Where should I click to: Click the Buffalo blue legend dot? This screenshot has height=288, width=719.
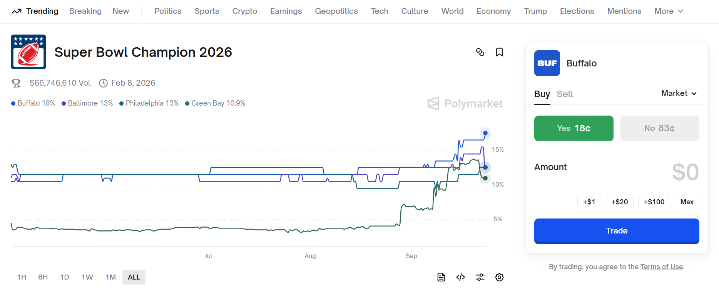pos(13,104)
